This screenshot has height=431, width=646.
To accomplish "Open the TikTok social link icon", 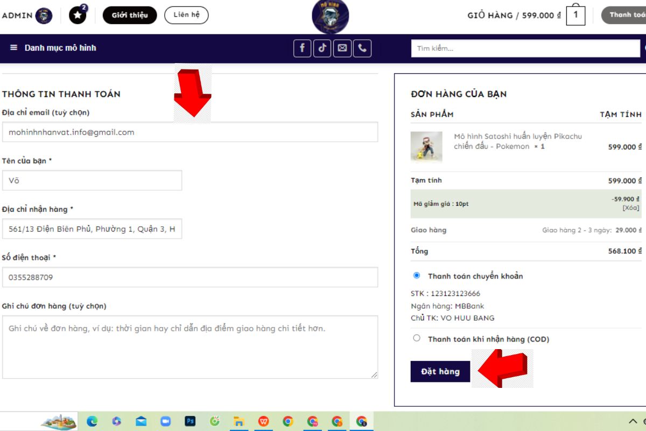I will 322,48.
